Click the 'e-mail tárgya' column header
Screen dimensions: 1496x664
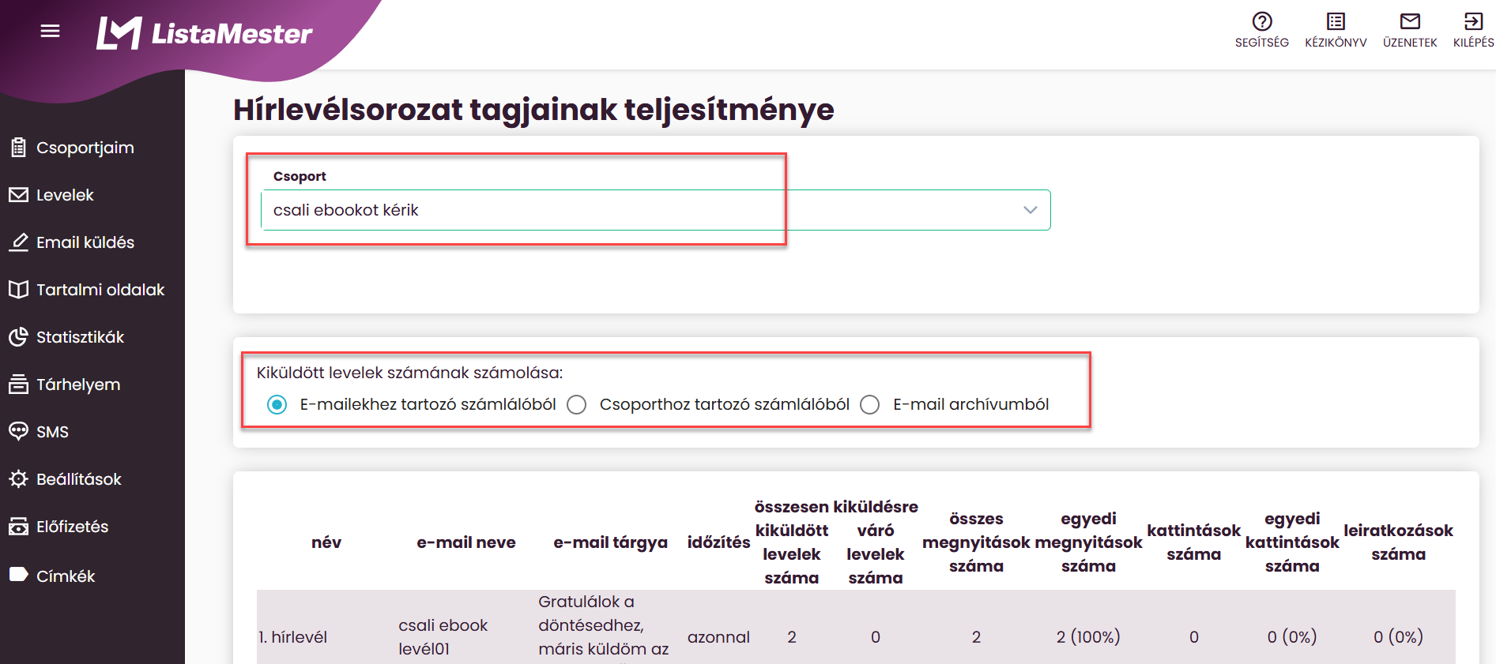[x=610, y=542]
